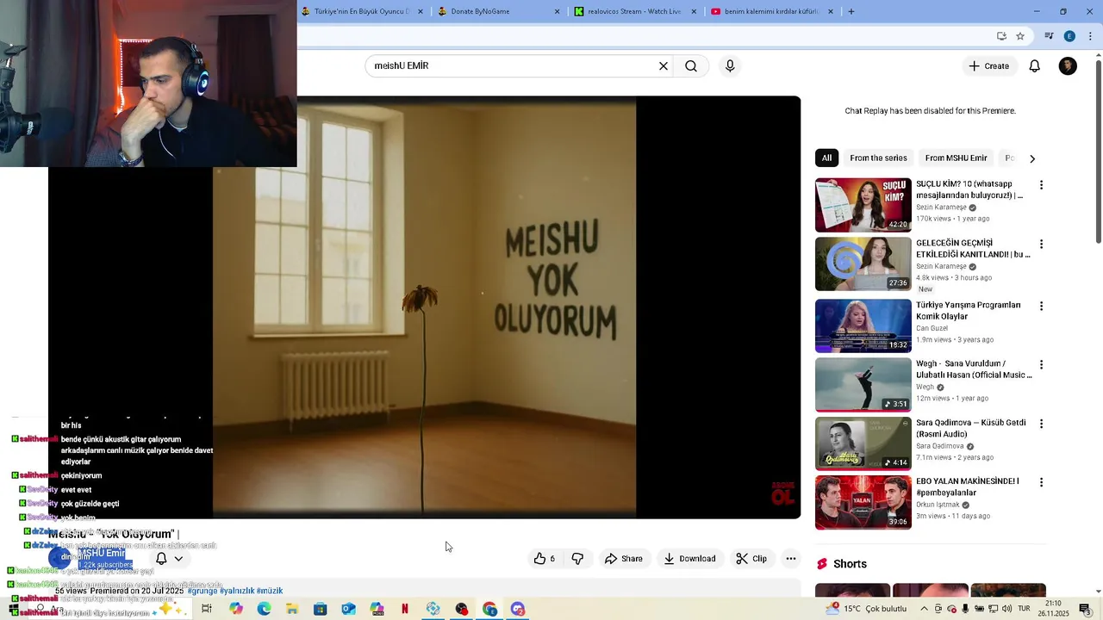1103x620 pixels.
Task: Open the clock and date 21:10
Action: click(1053, 609)
